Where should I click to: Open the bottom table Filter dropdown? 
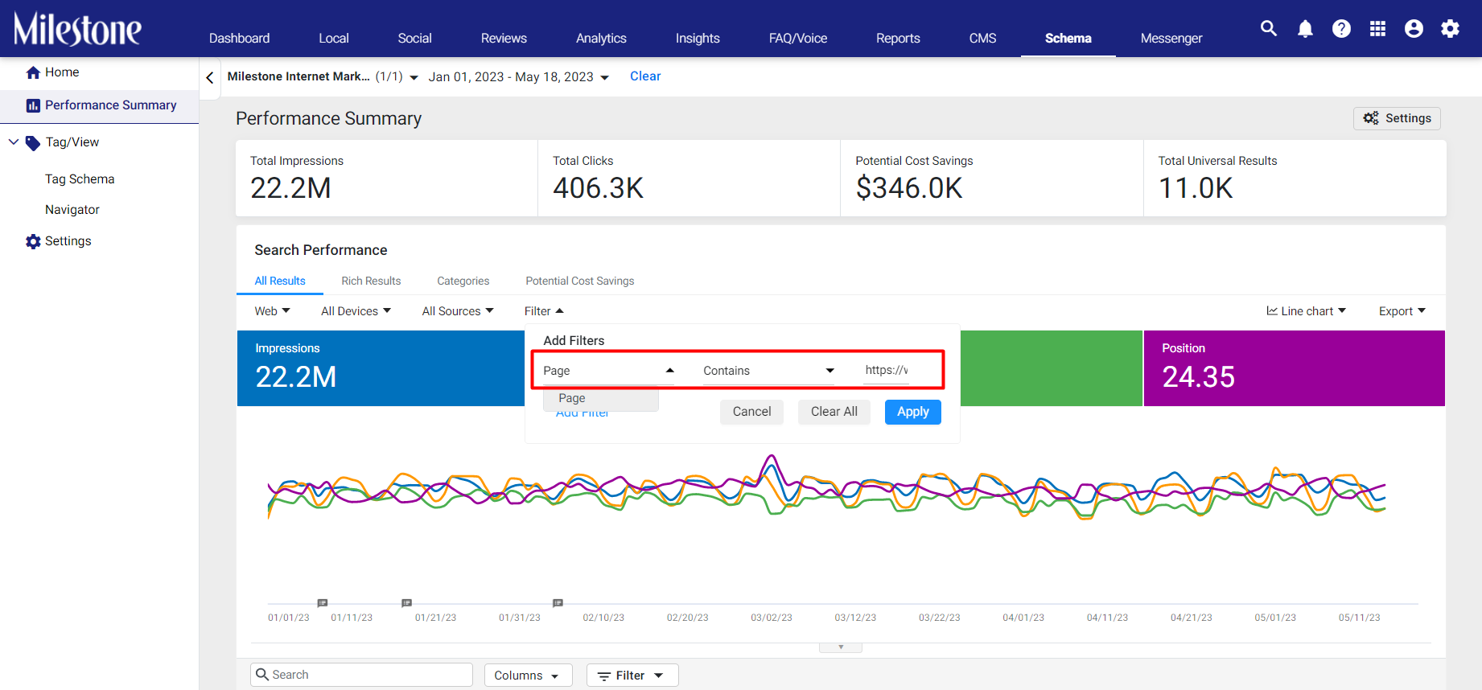click(x=632, y=676)
